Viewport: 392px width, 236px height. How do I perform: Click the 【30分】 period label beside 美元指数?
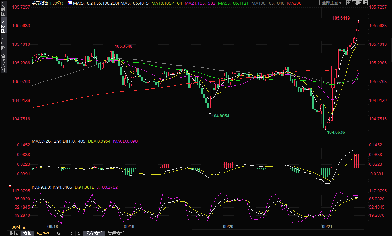pos(56,3)
